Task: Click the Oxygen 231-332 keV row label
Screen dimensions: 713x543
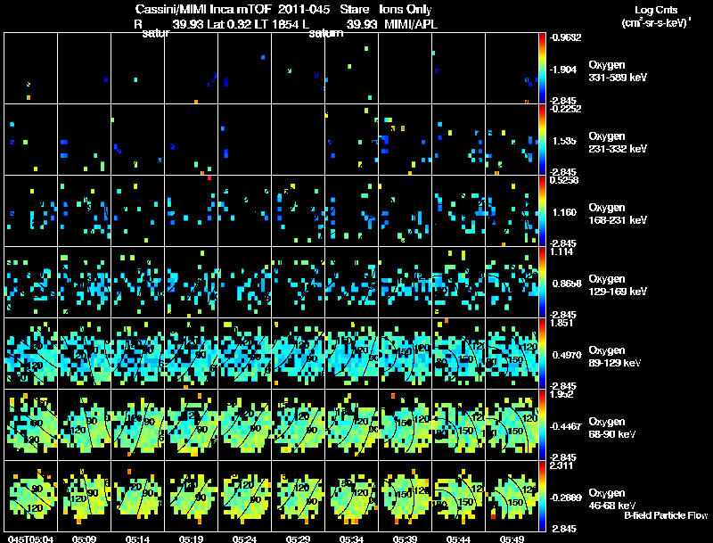Action: point(618,143)
